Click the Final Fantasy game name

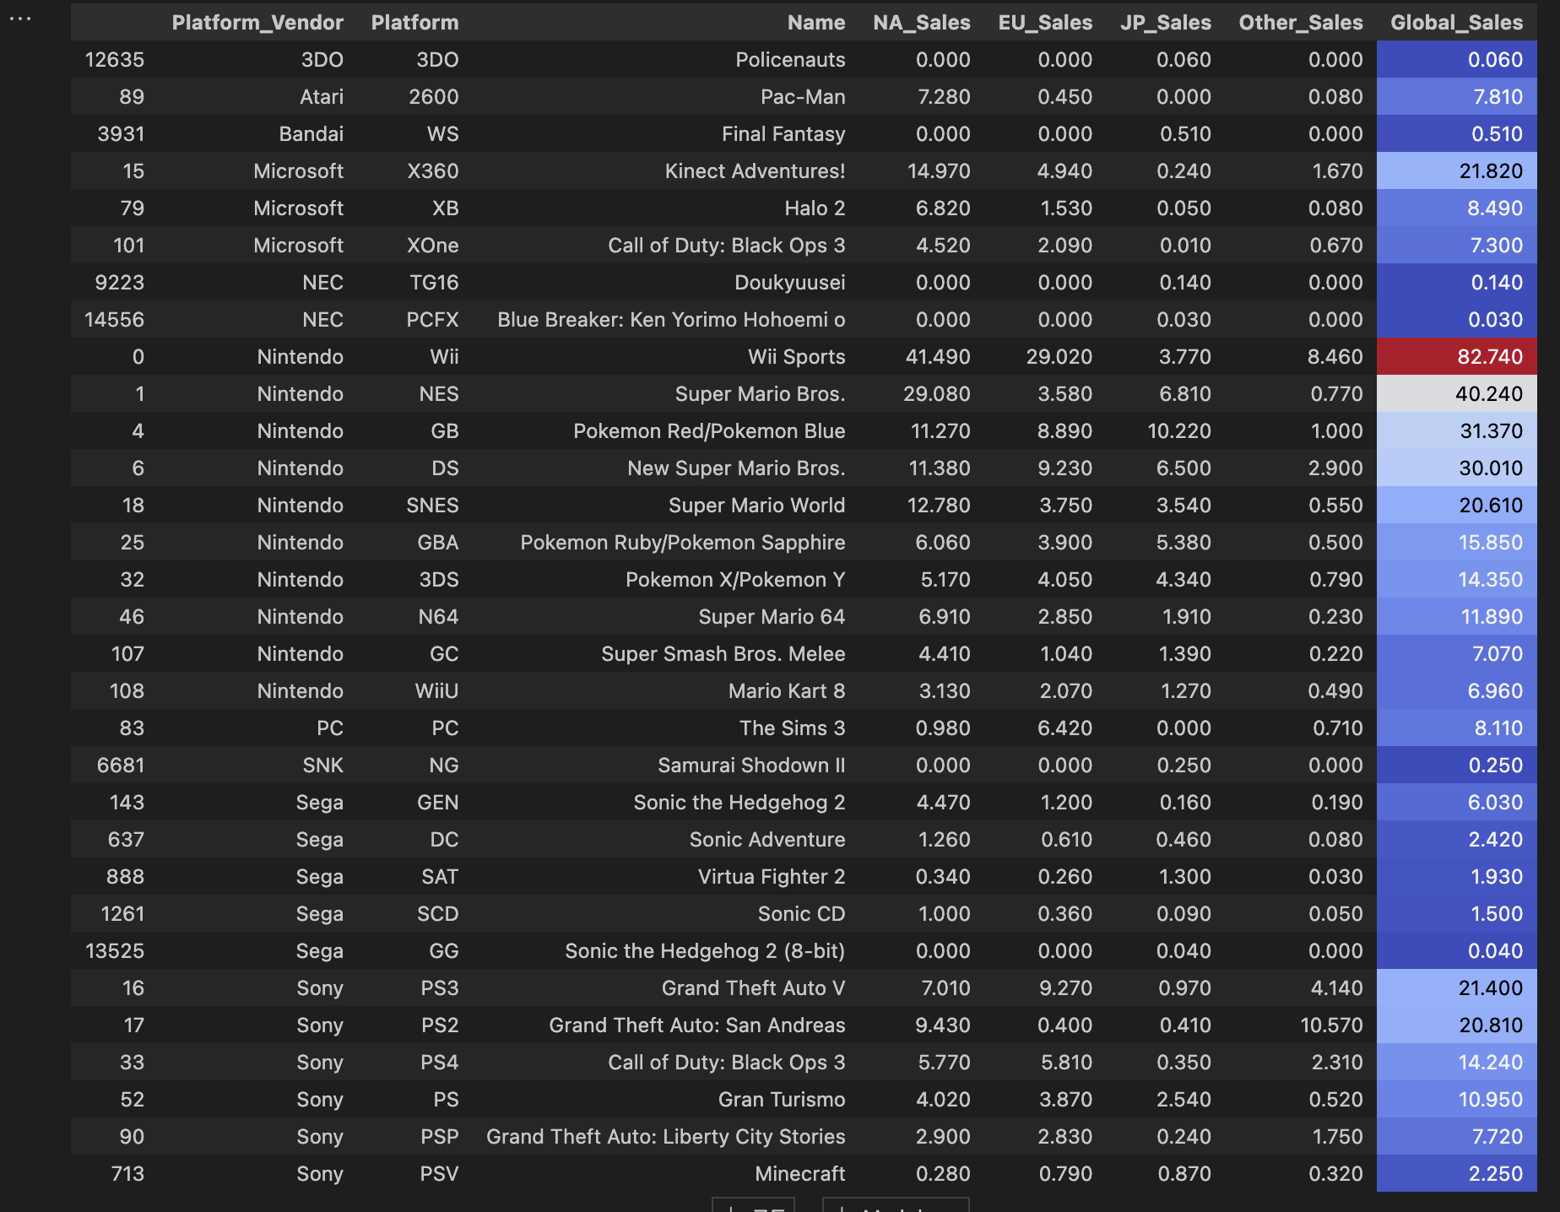coord(783,134)
